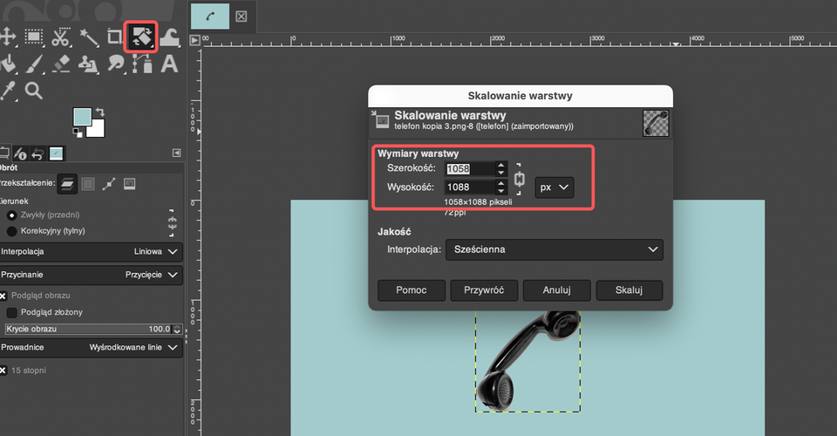The height and width of the screenshot is (436, 837).
Task: Choose the Eraser tool
Action: click(60, 64)
